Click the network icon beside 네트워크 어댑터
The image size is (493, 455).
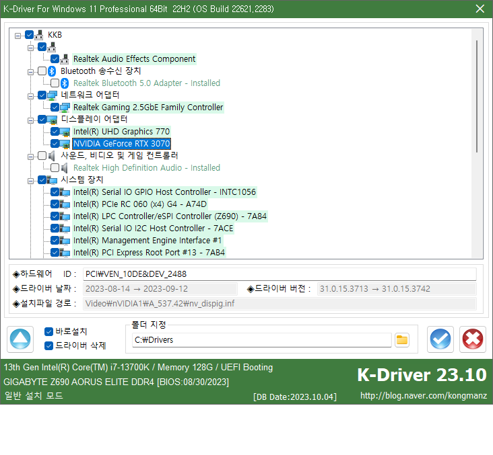coord(52,95)
